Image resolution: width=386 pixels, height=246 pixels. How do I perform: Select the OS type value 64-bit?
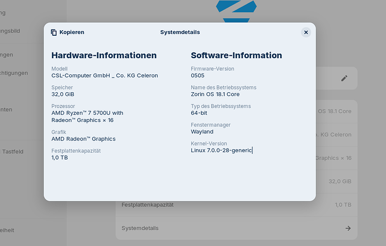[x=199, y=113]
